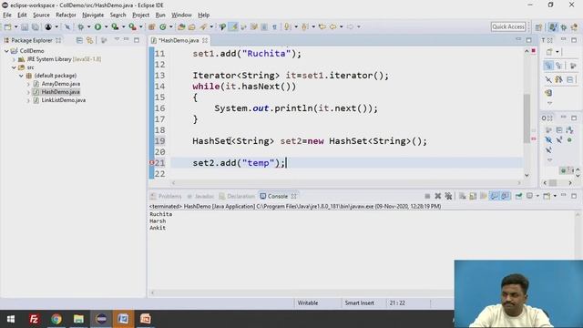Expand the ArrayDemo.java tree node
Image resolution: width=583 pixels, height=328 pixels.
coord(28,84)
